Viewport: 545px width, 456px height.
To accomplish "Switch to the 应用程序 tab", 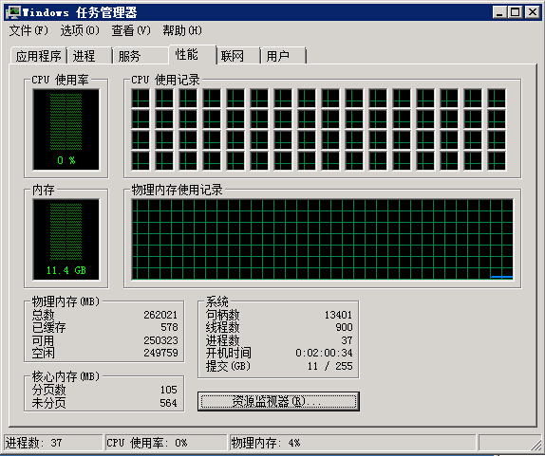I will (39, 56).
